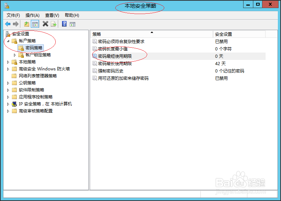The height and width of the screenshot is (201, 281).
Task: Click the 本地策略 folder icon
Action: tap(14, 62)
